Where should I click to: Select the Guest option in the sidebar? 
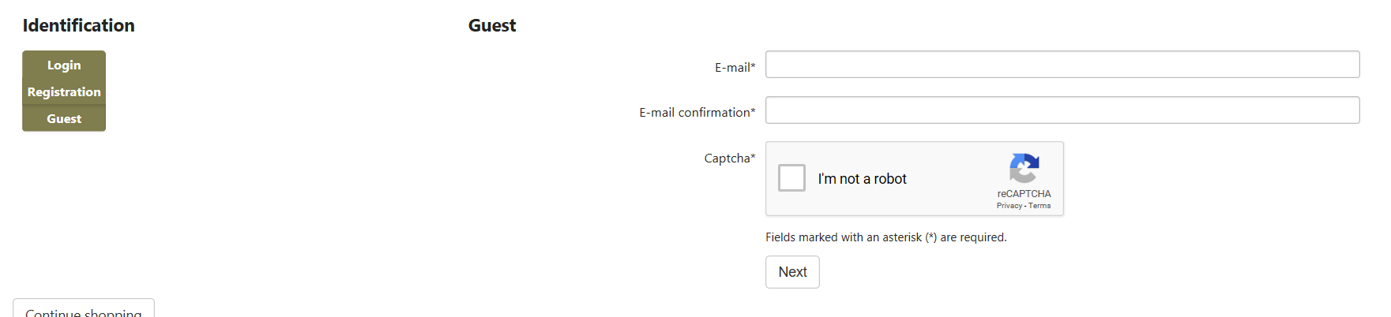tap(64, 119)
